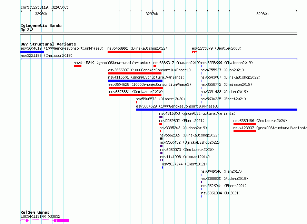The width and height of the screenshot is (307, 224).
Task: Open nsv6565573 (Sedlazeck2020) label
Action: click(x=187, y=150)
